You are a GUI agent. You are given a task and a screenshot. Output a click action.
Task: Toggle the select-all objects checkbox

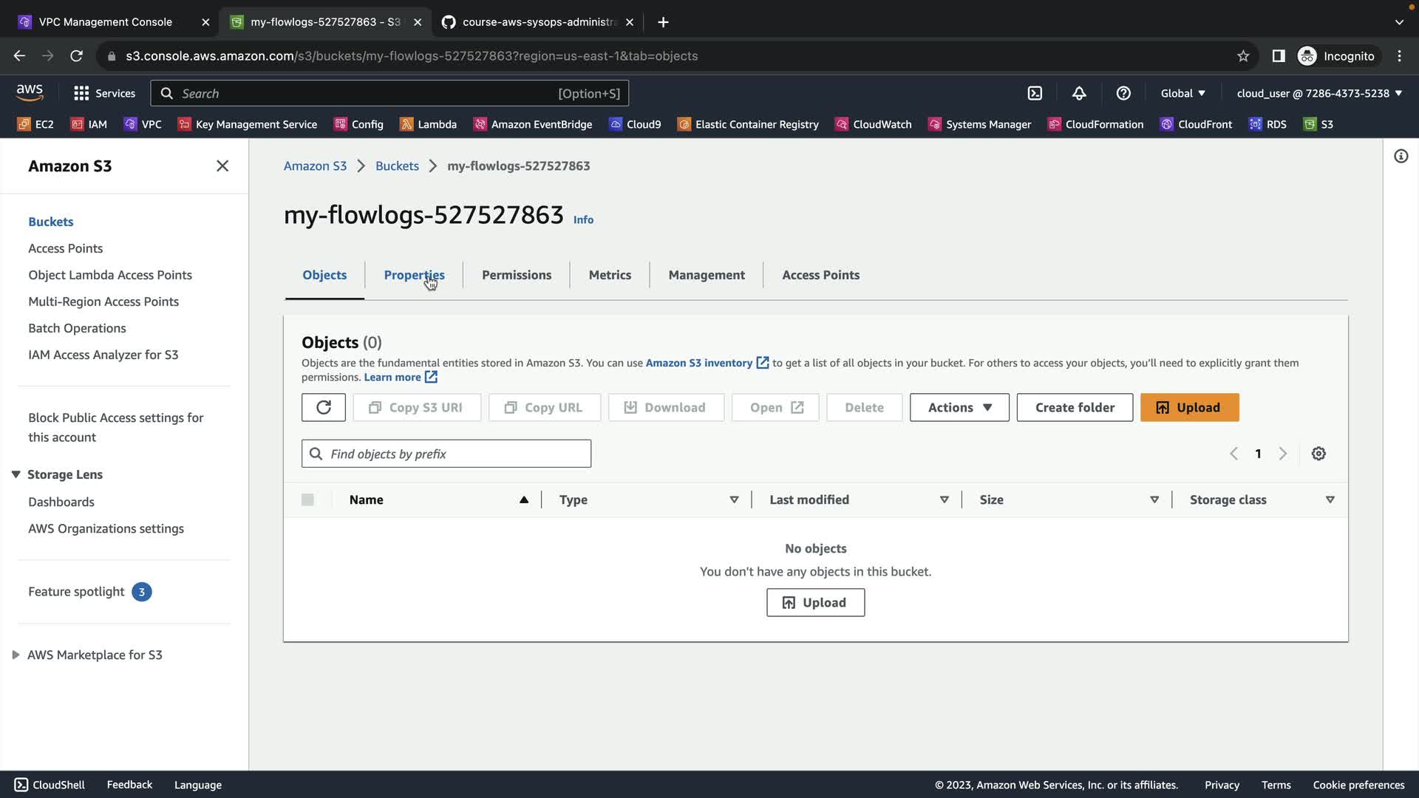(x=307, y=500)
